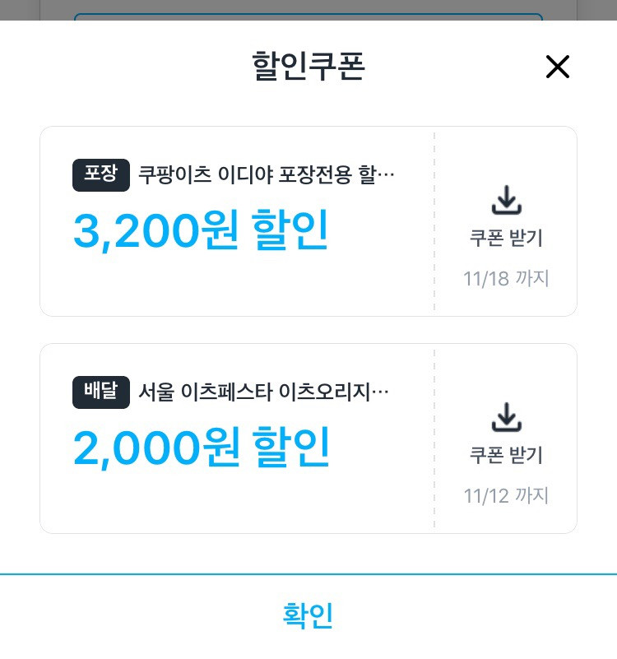Tap the dashed divider on 배달 coupon
Image resolution: width=617 pixels, height=659 pixels.
(434, 439)
